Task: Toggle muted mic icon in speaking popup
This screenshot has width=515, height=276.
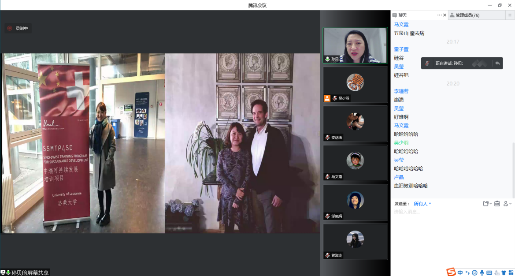Action: [x=427, y=63]
